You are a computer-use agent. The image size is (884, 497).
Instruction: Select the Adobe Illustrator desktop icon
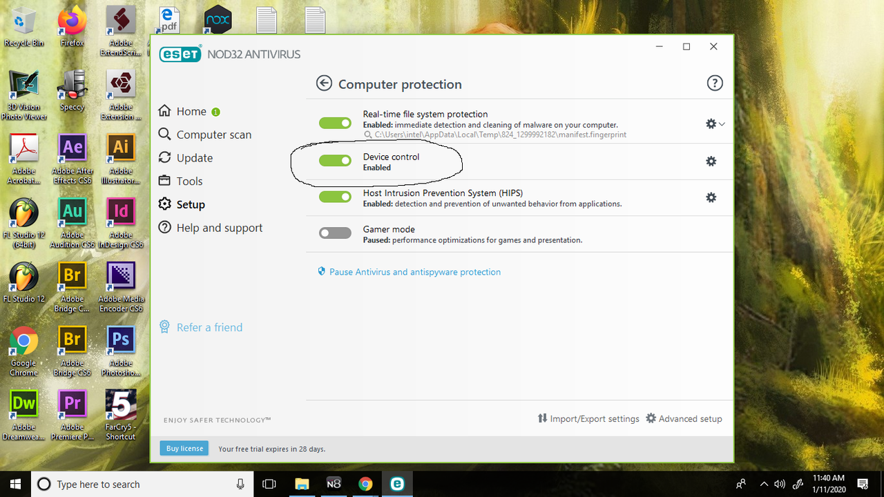tap(121, 159)
